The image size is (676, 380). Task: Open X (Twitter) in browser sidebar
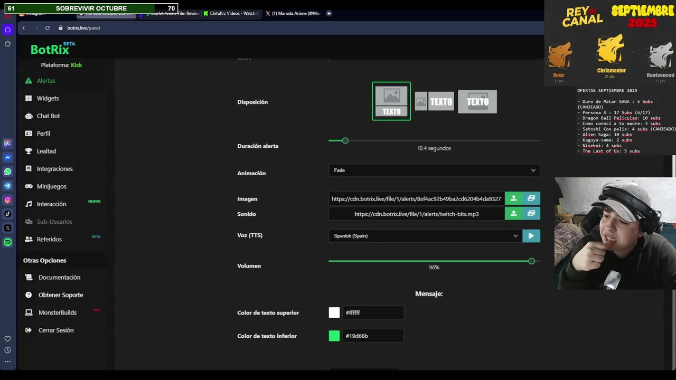click(x=7, y=228)
